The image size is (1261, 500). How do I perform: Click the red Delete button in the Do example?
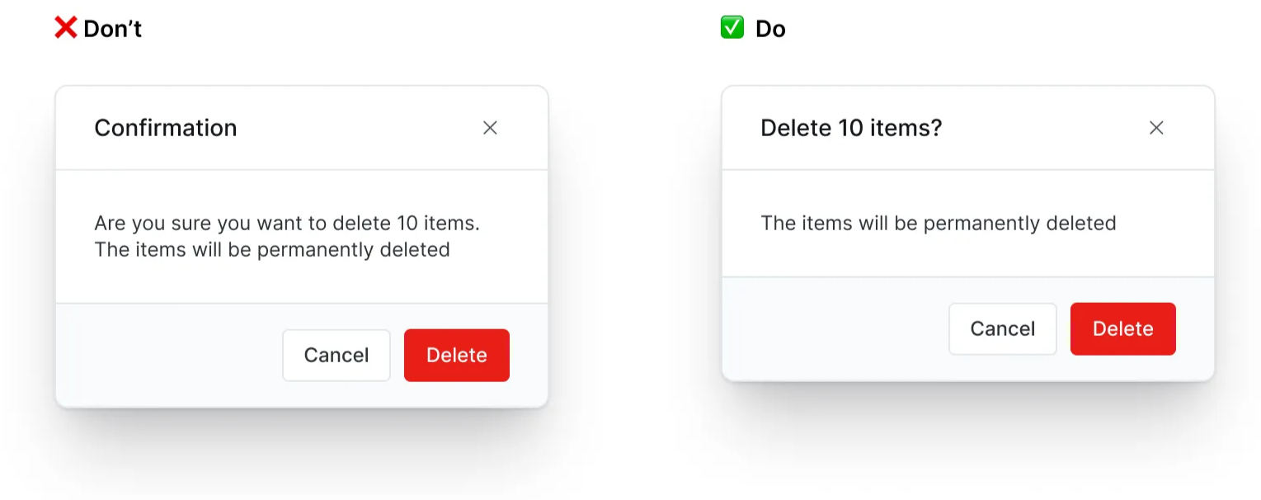(x=1122, y=328)
